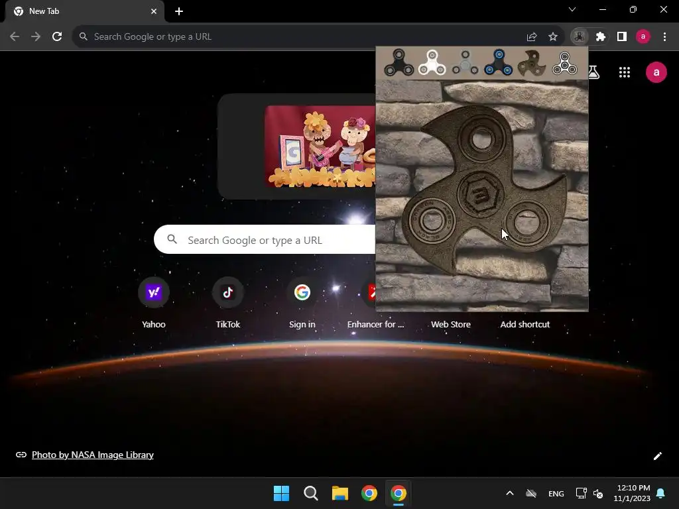Select the New Tab tab
The width and height of the screenshot is (679, 509).
tap(85, 11)
